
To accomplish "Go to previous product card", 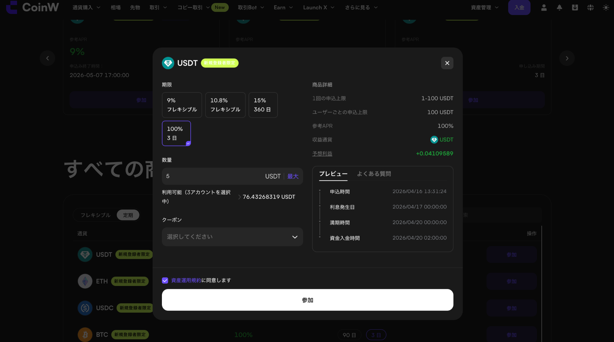I will click(47, 58).
